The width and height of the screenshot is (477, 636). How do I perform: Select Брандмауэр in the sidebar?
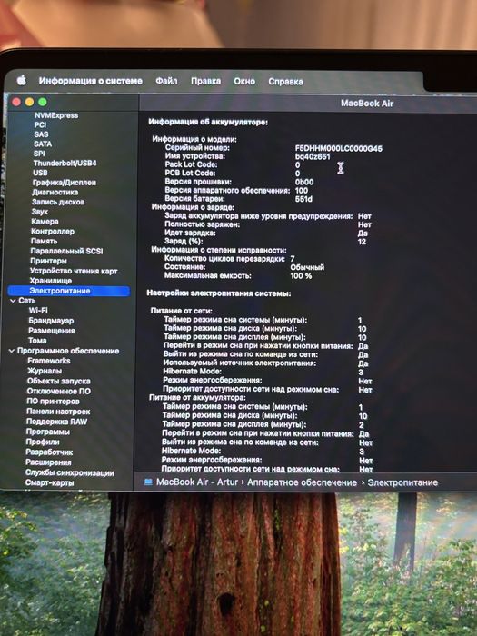51,321
